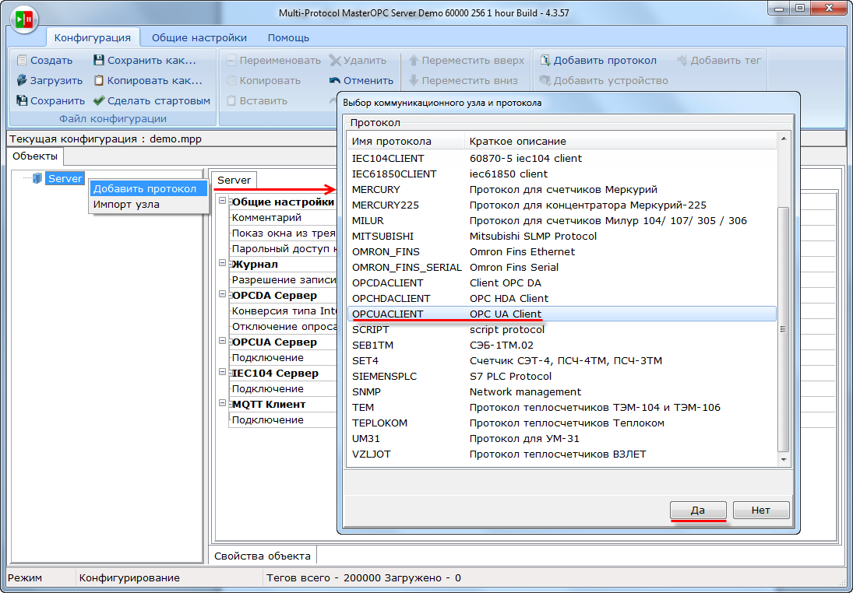
Task: Select Добавить протокол in context menu
Action: 145,188
